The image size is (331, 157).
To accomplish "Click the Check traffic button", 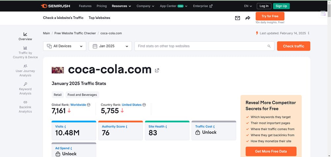I will coord(293,46).
